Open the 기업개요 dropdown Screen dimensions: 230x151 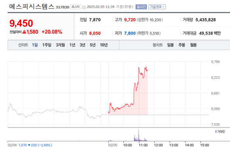pos(157,7)
